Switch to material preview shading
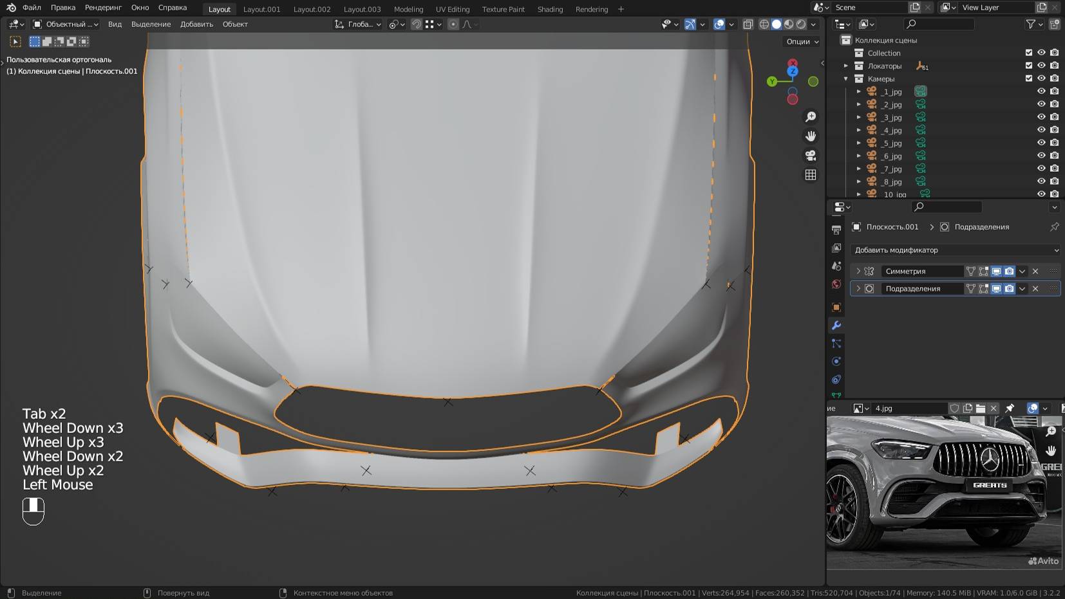 pyautogui.click(x=789, y=24)
